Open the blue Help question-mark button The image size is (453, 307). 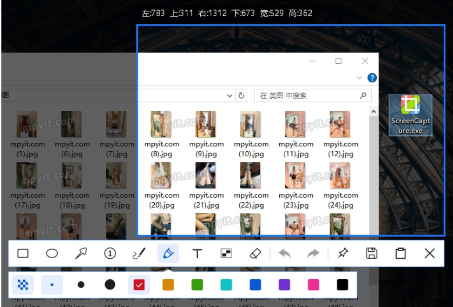click(372, 77)
